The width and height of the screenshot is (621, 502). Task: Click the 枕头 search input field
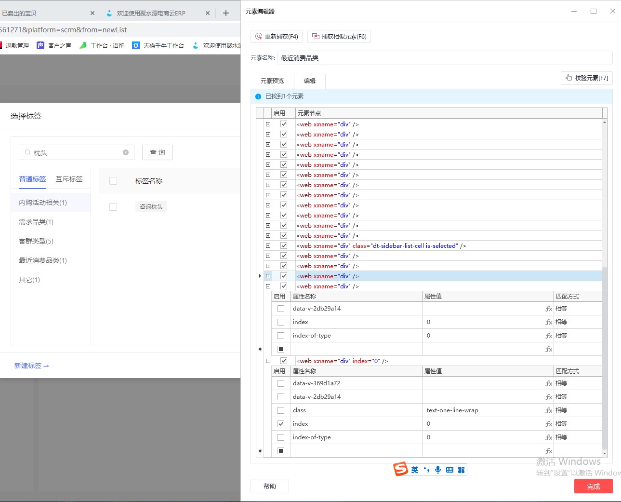[77, 152]
